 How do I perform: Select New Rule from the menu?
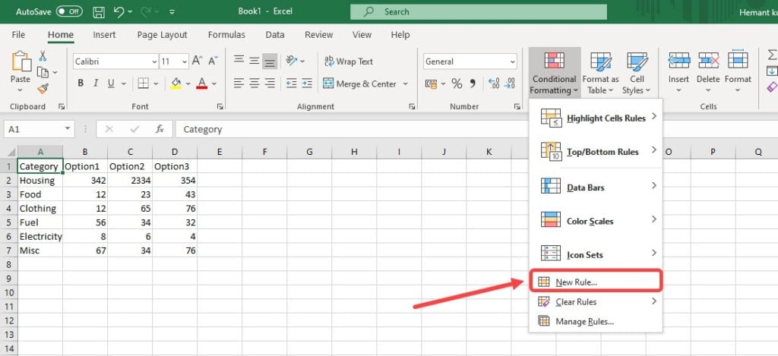(x=576, y=282)
